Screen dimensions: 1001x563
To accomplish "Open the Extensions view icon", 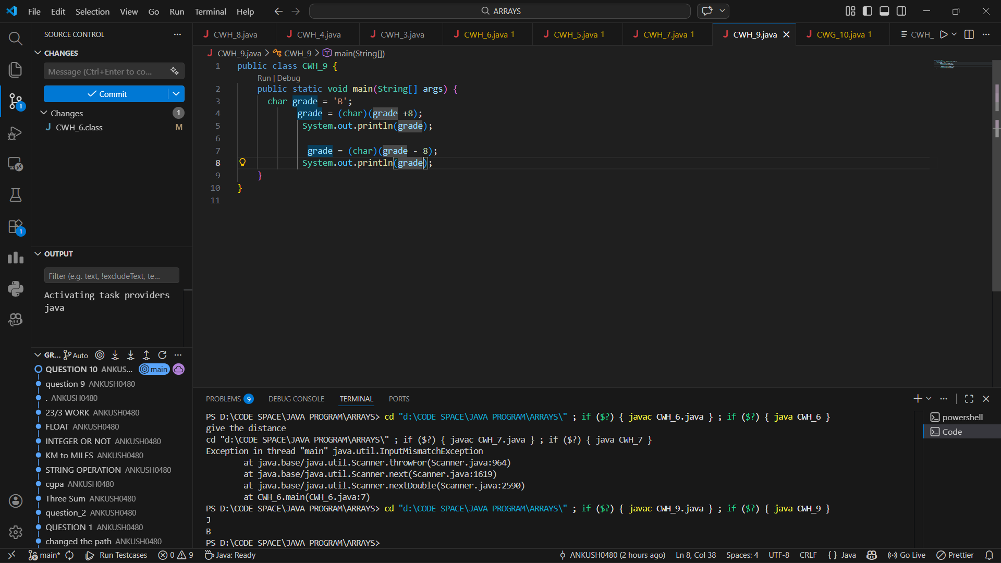I will pyautogui.click(x=15, y=227).
